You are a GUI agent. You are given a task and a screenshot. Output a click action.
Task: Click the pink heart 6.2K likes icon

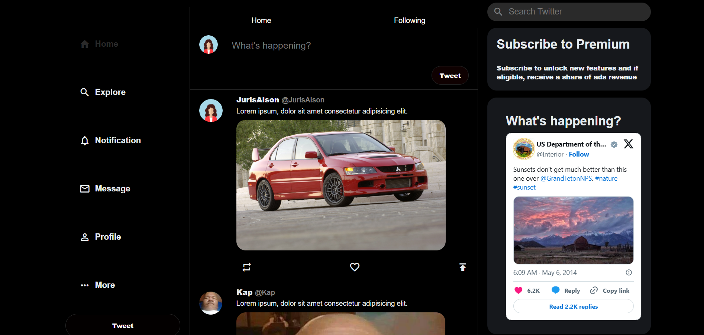pyautogui.click(x=519, y=290)
